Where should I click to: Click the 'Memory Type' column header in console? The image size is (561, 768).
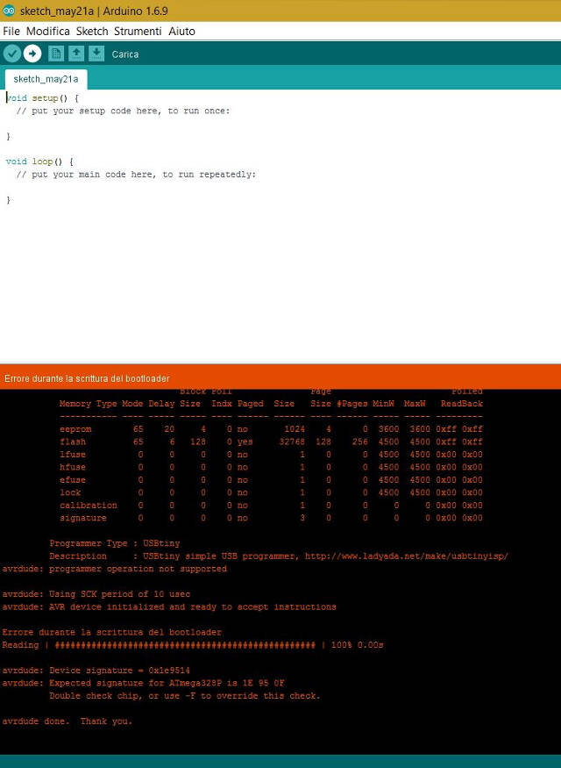click(88, 404)
